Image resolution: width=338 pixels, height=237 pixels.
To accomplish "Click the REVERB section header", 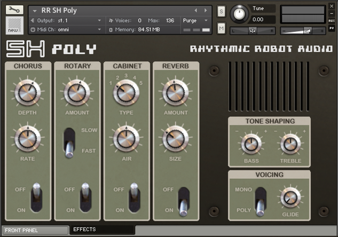I will (x=176, y=66).
